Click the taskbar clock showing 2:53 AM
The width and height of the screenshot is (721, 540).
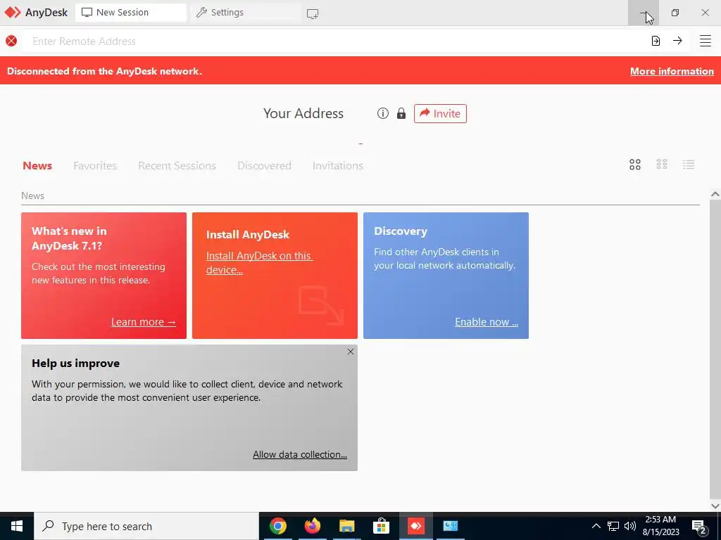pyautogui.click(x=660, y=526)
